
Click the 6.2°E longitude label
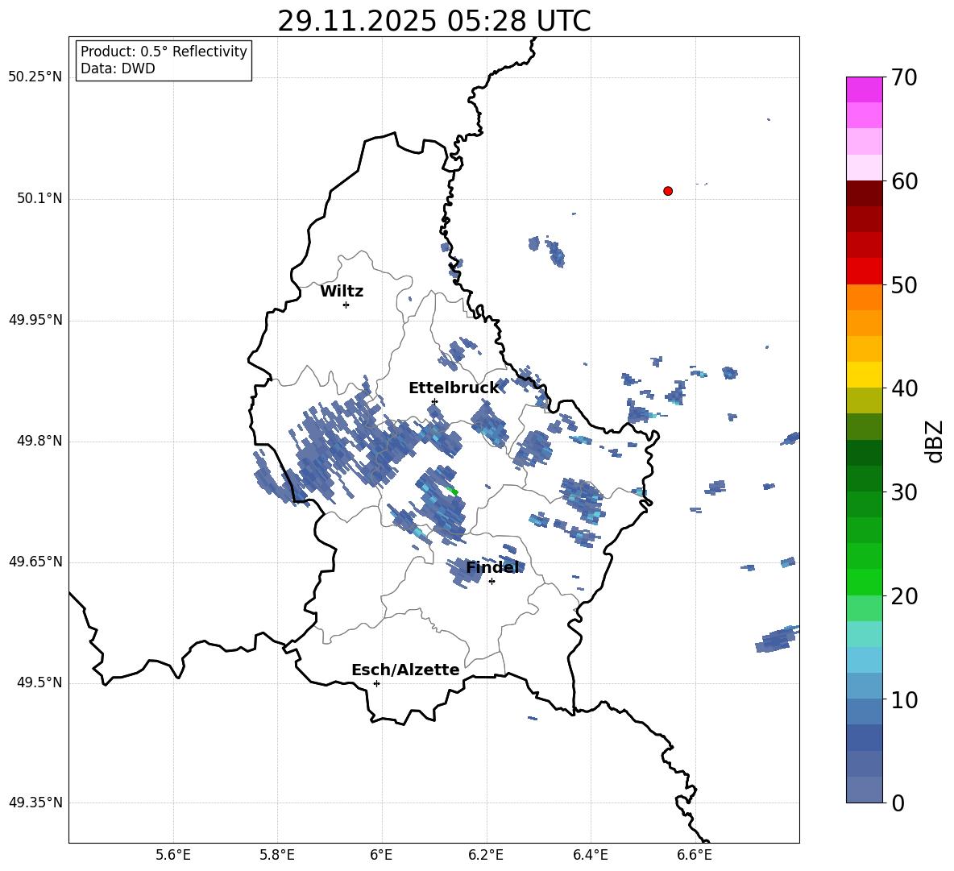(486, 855)
